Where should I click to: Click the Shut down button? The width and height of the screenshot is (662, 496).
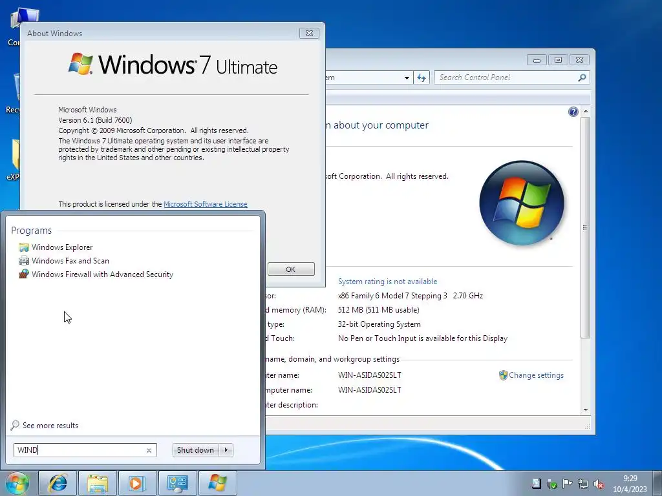click(x=195, y=450)
